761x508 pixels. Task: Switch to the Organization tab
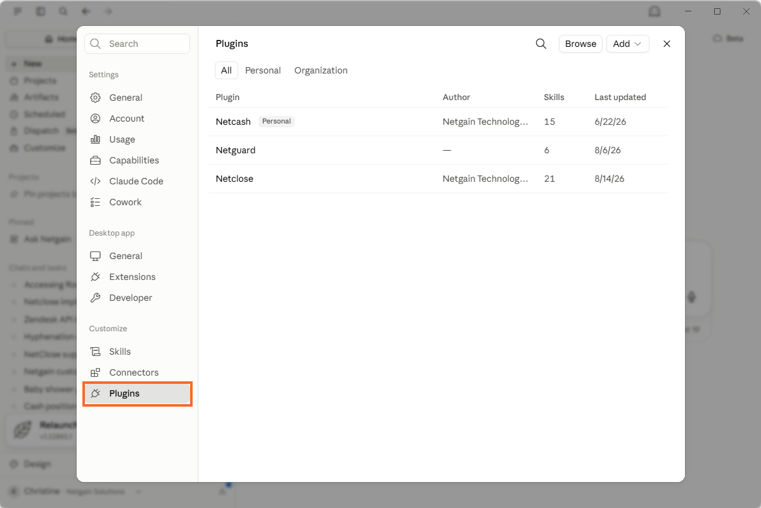pyautogui.click(x=321, y=70)
